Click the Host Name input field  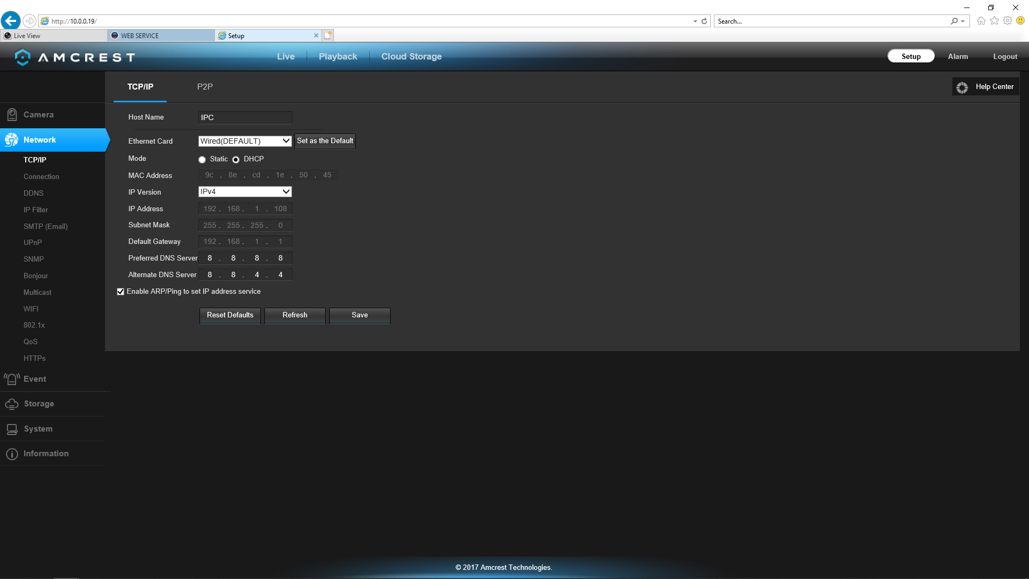pyautogui.click(x=245, y=117)
